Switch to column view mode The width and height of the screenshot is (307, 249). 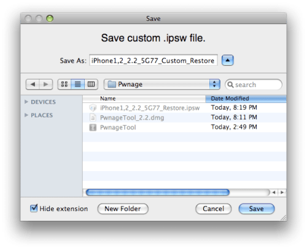91,84
